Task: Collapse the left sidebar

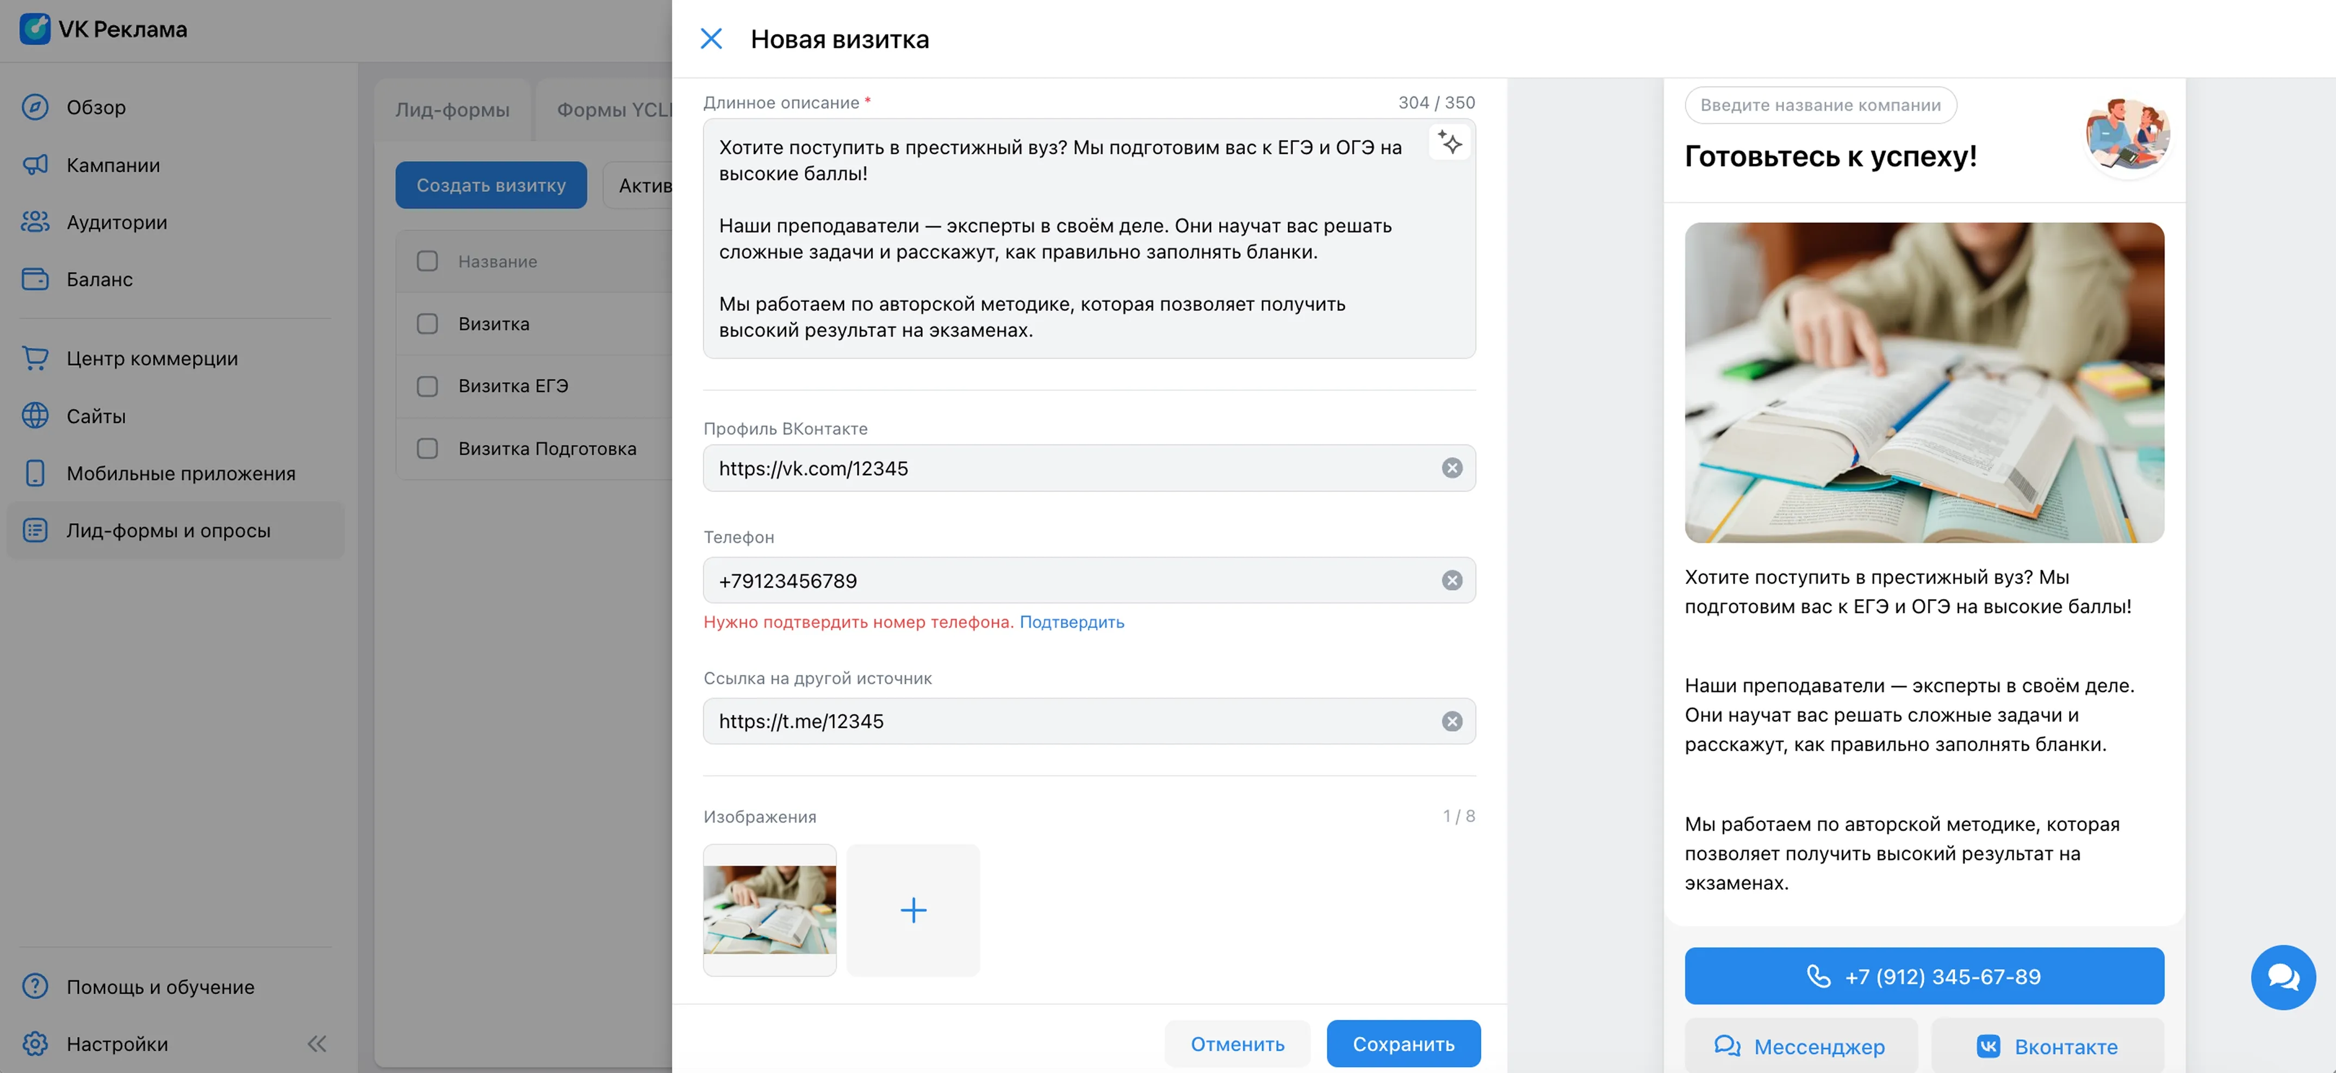Action: click(x=316, y=1043)
